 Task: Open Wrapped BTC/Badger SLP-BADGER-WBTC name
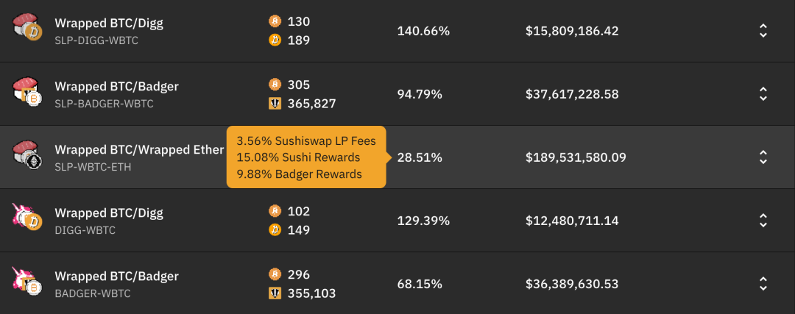click(116, 94)
